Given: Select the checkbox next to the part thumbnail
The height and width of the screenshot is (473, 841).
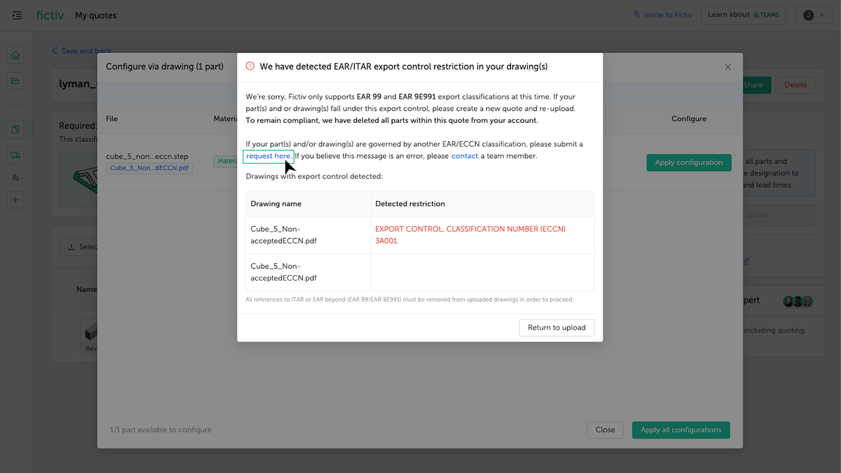Looking at the screenshot, I should tap(64, 336).
